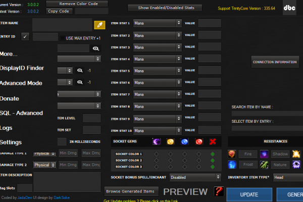
Task: Click the Select Item By Entry field
Action: (267, 128)
